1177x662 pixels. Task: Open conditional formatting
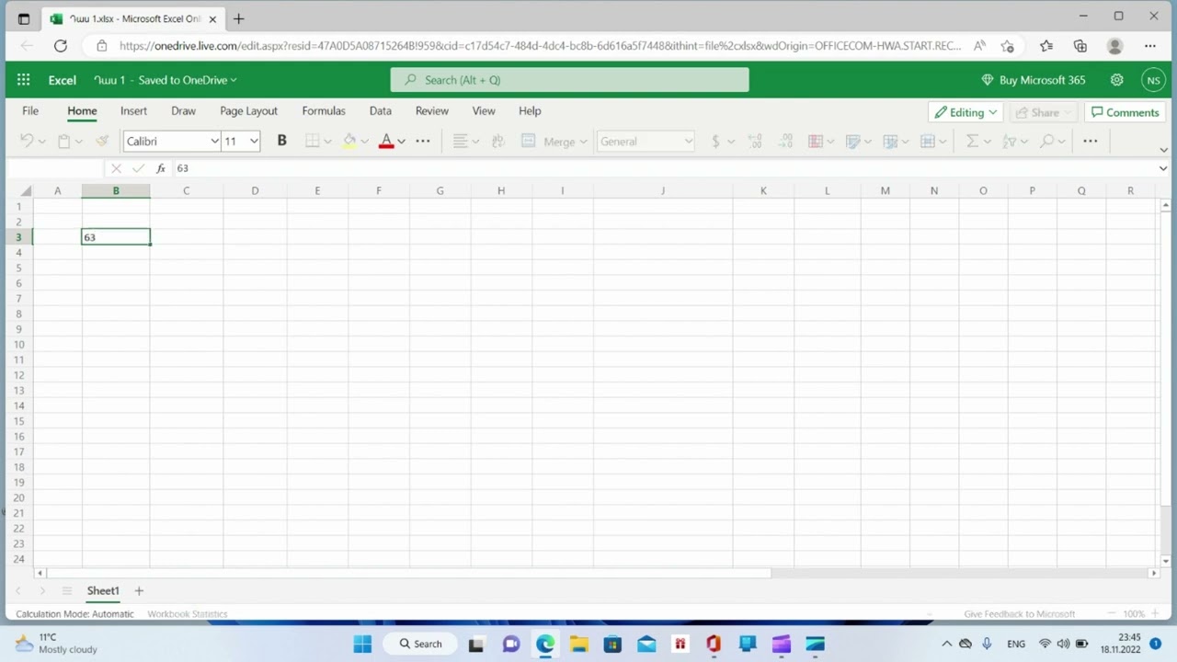click(x=815, y=141)
